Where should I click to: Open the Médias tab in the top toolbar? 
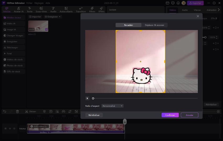pyautogui.click(x=7, y=10)
